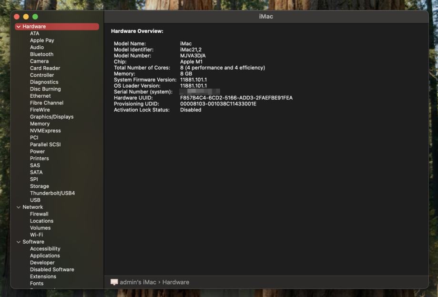
Task: Select Developer under Software
Action: pyautogui.click(x=42, y=263)
